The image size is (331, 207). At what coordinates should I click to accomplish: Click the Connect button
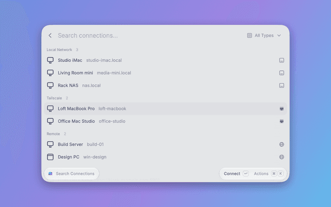pyautogui.click(x=236, y=174)
